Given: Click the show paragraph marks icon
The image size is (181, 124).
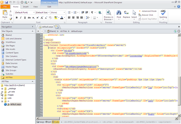Looking at the screenshot, I should point(92,12).
